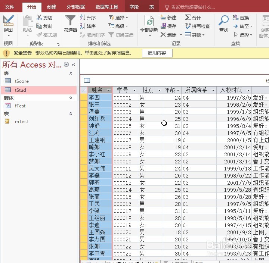The height and width of the screenshot is (263, 269).
Task: Toggle filter with 切换筛选
Action: pos(121,35)
